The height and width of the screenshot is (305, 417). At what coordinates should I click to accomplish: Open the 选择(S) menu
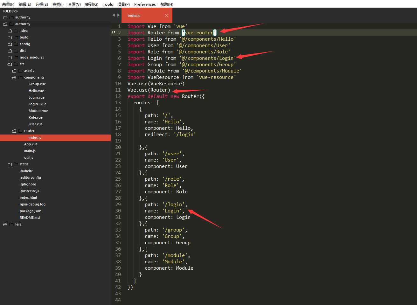coord(42,4)
